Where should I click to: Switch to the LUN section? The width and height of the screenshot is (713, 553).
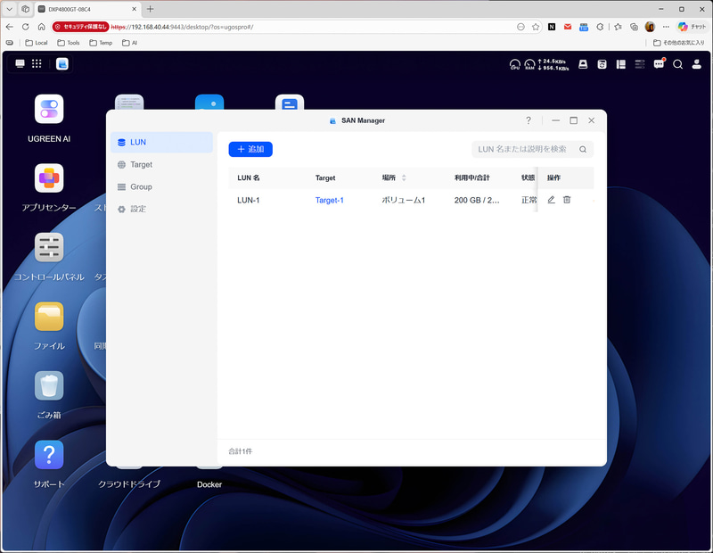tap(162, 143)
